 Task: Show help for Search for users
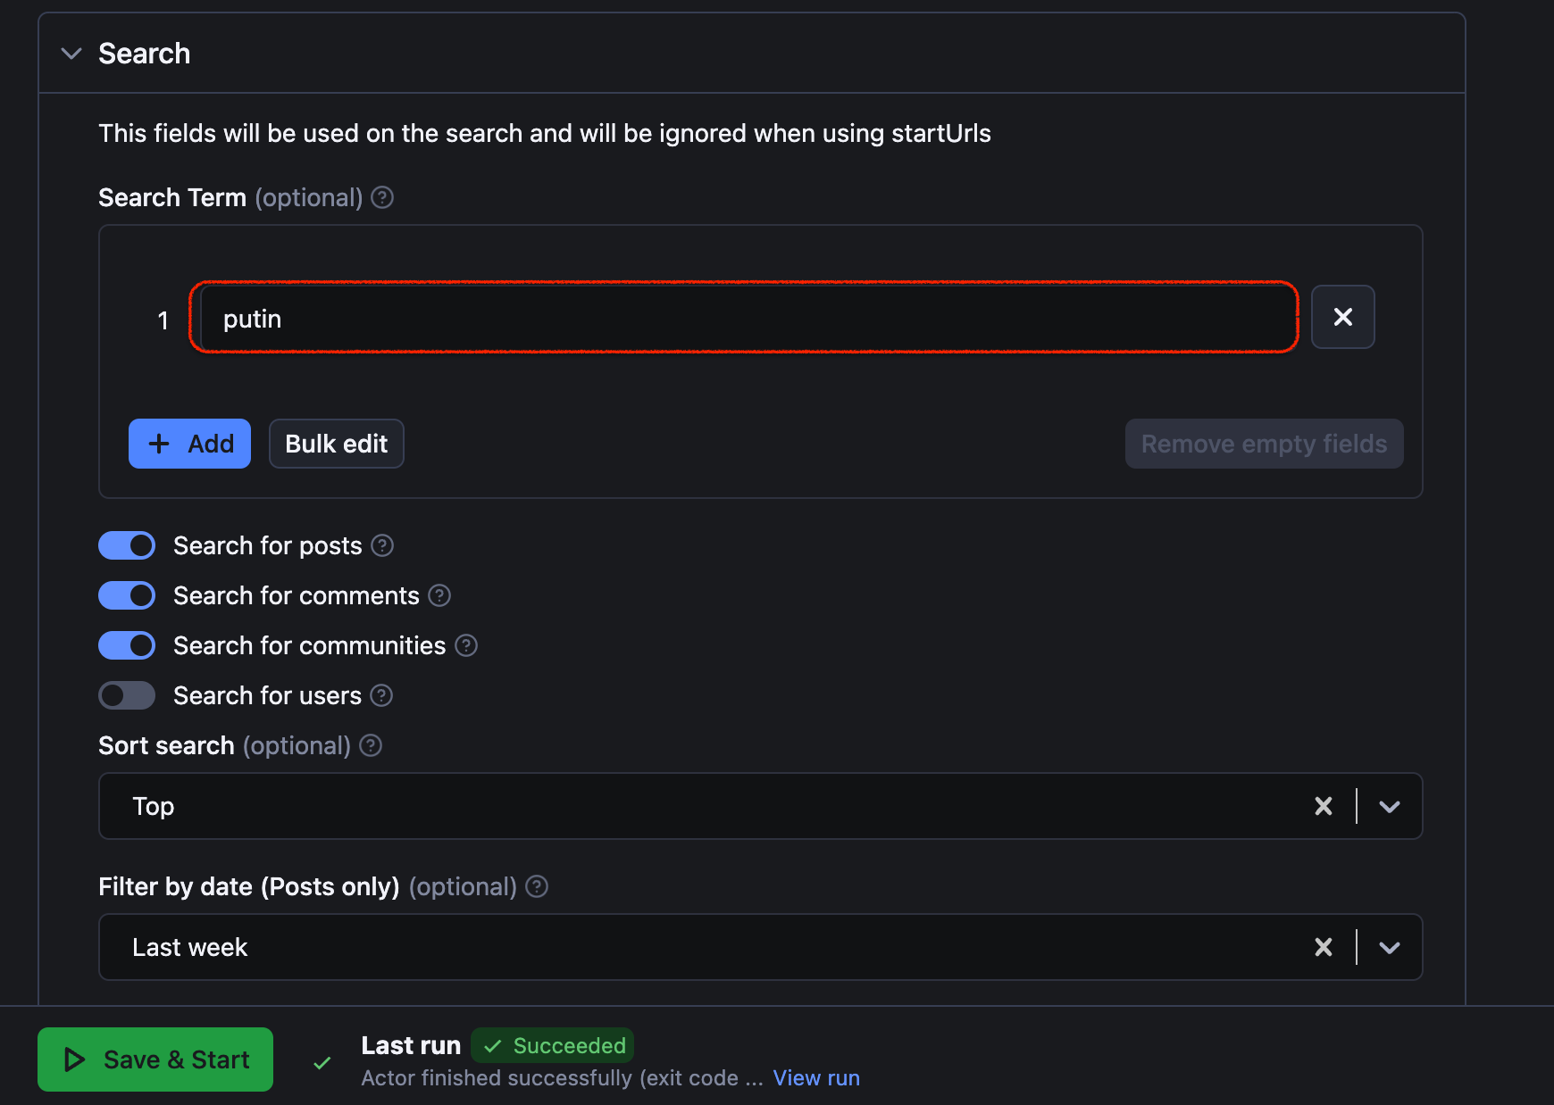(x=381, y=695)
